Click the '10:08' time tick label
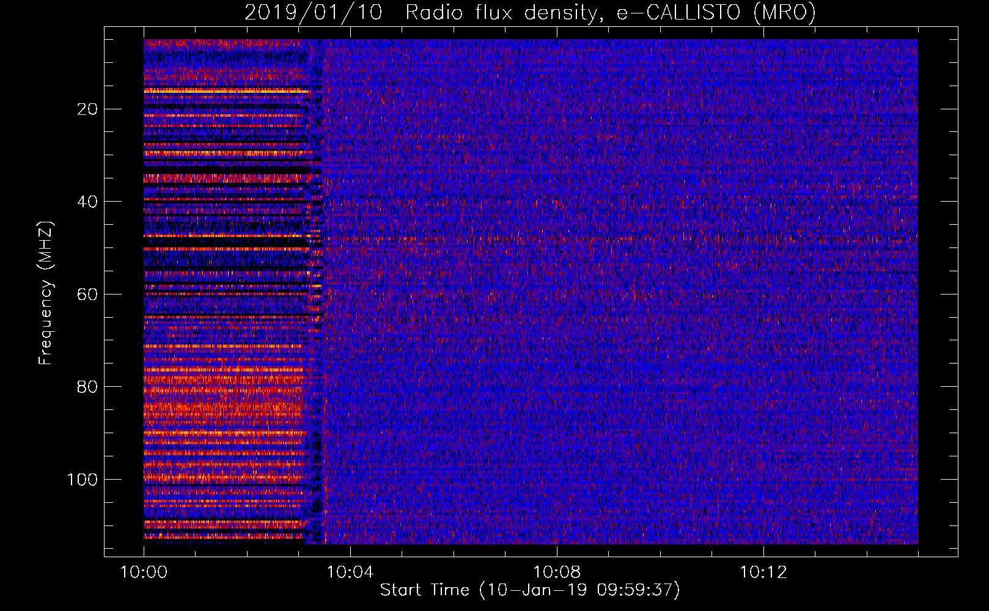The height and width of the screenshot is (611, 989). 556,573
